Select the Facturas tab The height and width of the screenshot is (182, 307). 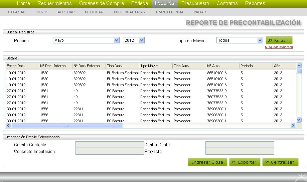point(164,3)
